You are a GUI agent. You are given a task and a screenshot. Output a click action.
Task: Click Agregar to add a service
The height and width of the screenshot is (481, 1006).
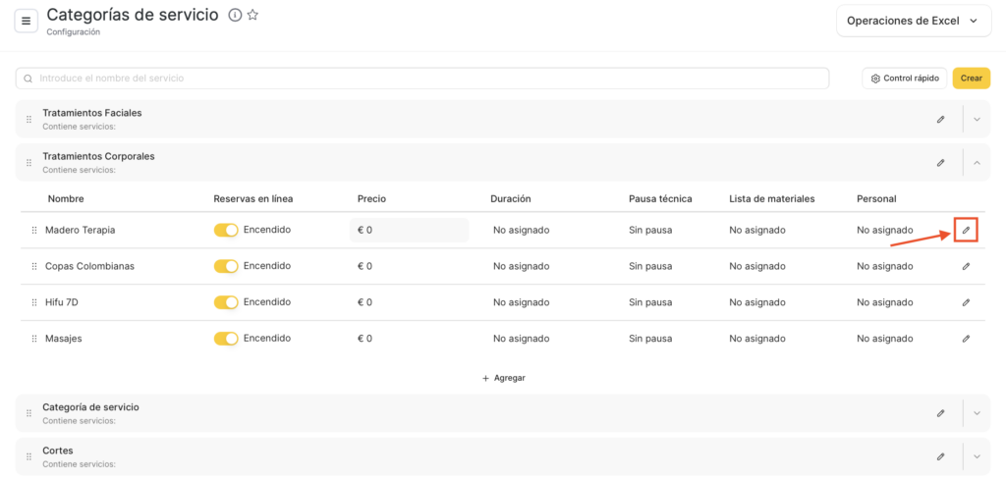[x=503, y=378]
